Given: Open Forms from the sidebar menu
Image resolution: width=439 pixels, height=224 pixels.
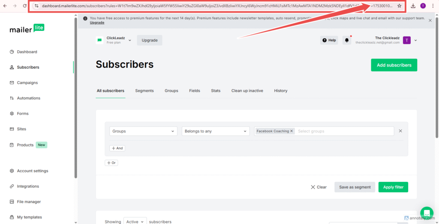Looking at the screenshot, I should (x=23, y=114).
